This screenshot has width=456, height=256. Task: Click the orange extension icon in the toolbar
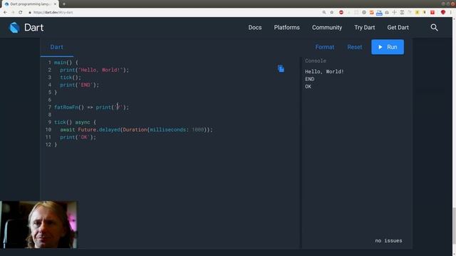(x=371, y=13)
